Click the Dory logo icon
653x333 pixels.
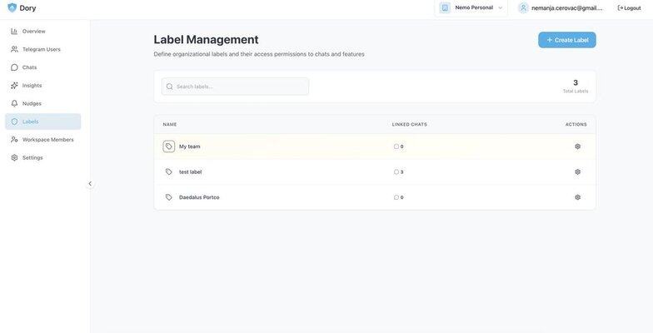[x=12, y=7]
